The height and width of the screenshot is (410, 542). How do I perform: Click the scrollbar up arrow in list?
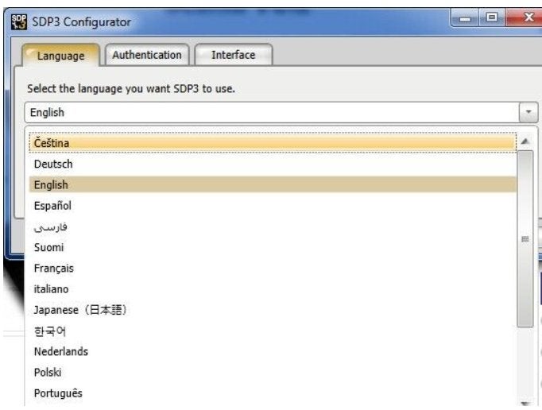(525, 141)
